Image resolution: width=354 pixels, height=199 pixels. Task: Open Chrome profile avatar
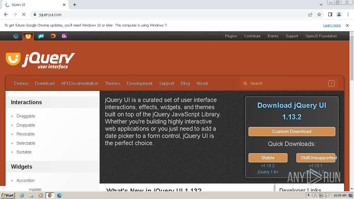pyautogui.click(x=339, y=14)
